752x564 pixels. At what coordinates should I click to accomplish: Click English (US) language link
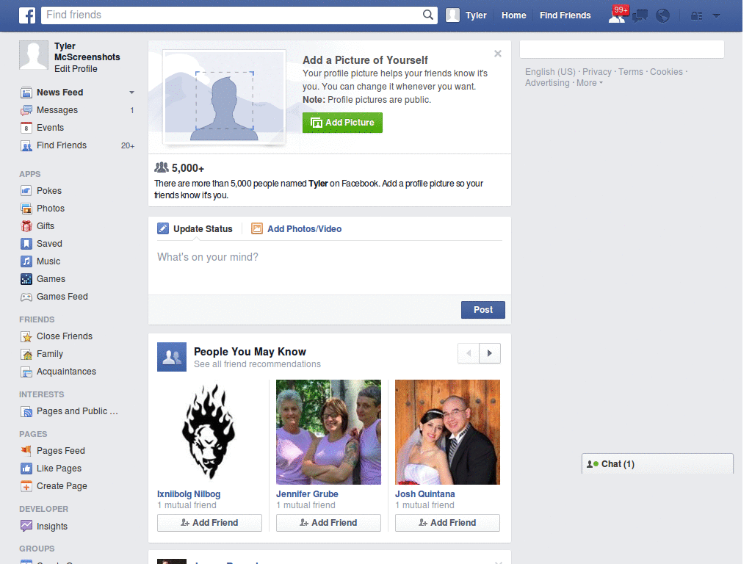click(x=550, y=72)
